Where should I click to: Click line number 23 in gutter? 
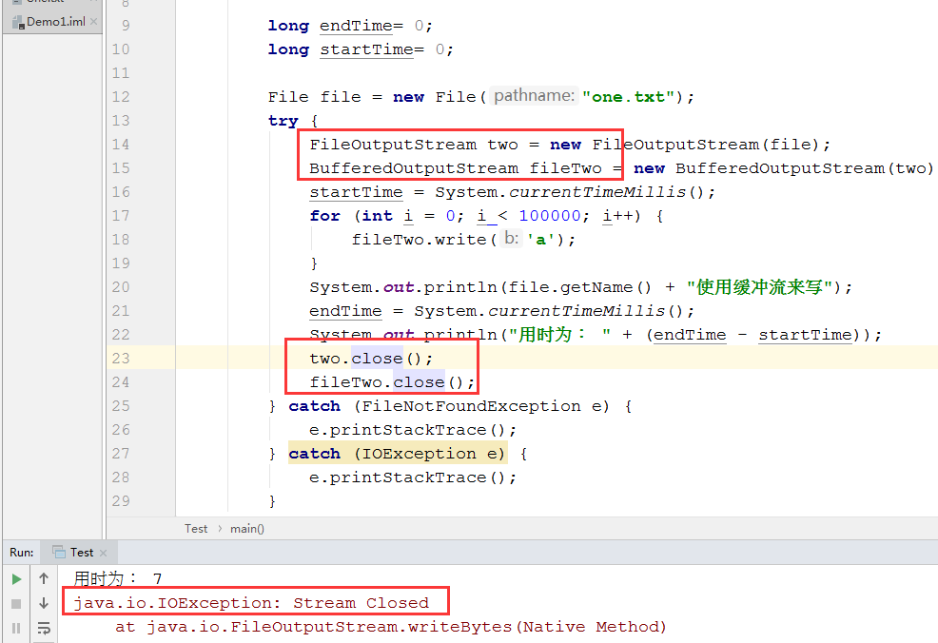121,359
